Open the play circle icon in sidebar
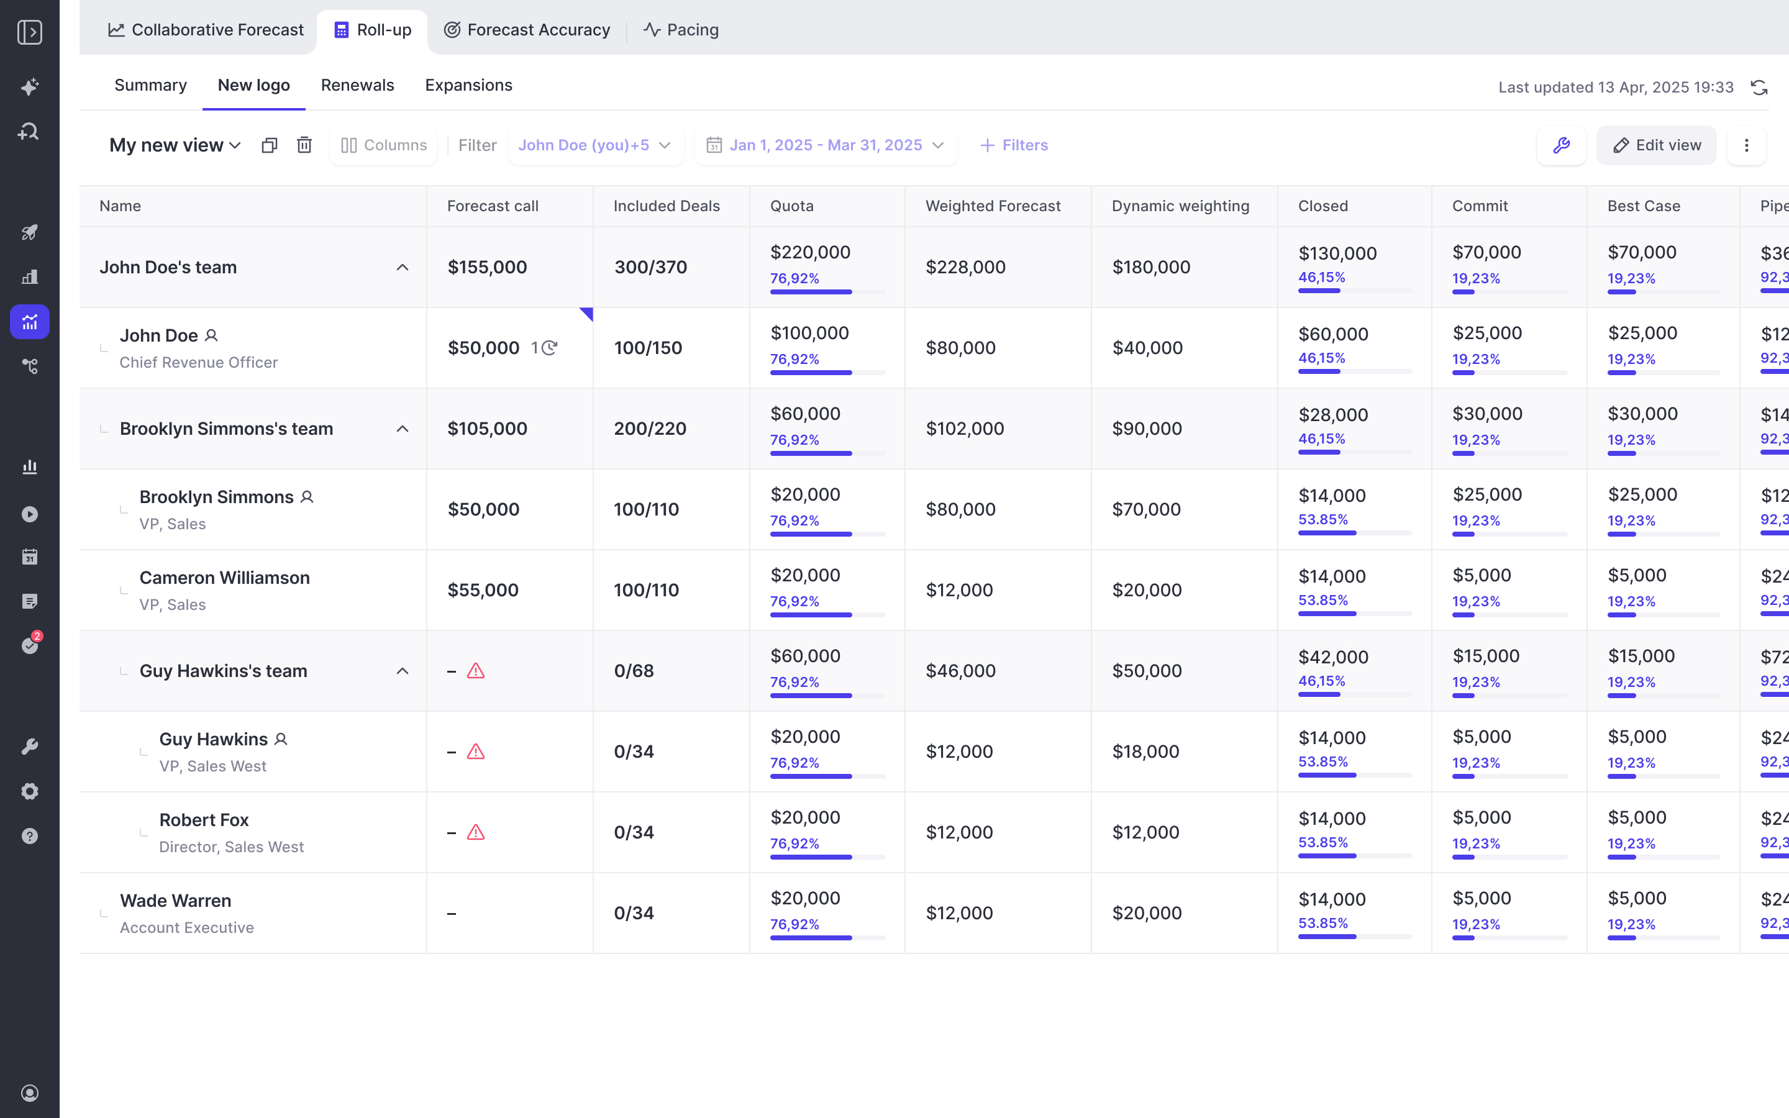This screenshot has width=1789, height=1118. tap(30, 514)
